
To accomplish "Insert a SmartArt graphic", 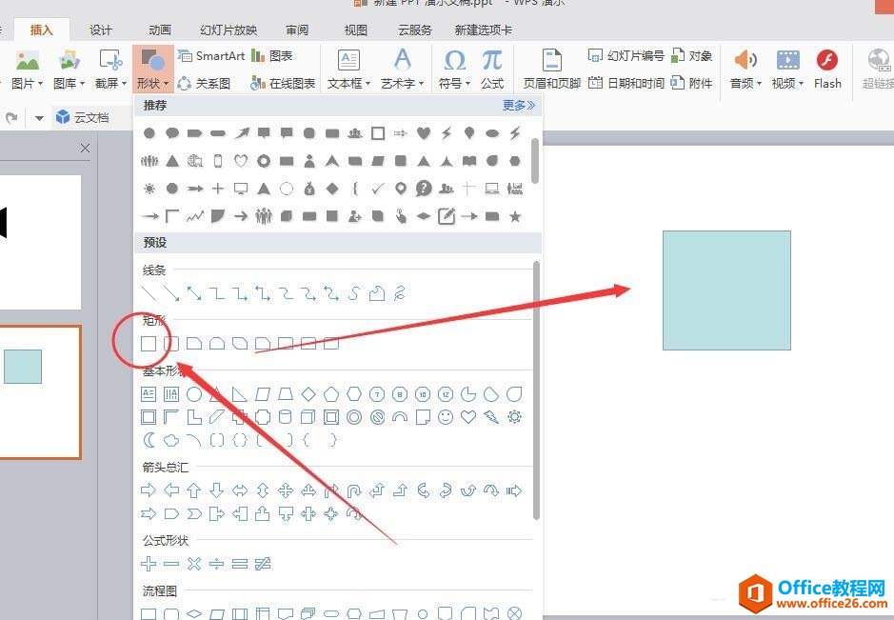I will click(x=211, y=56).
